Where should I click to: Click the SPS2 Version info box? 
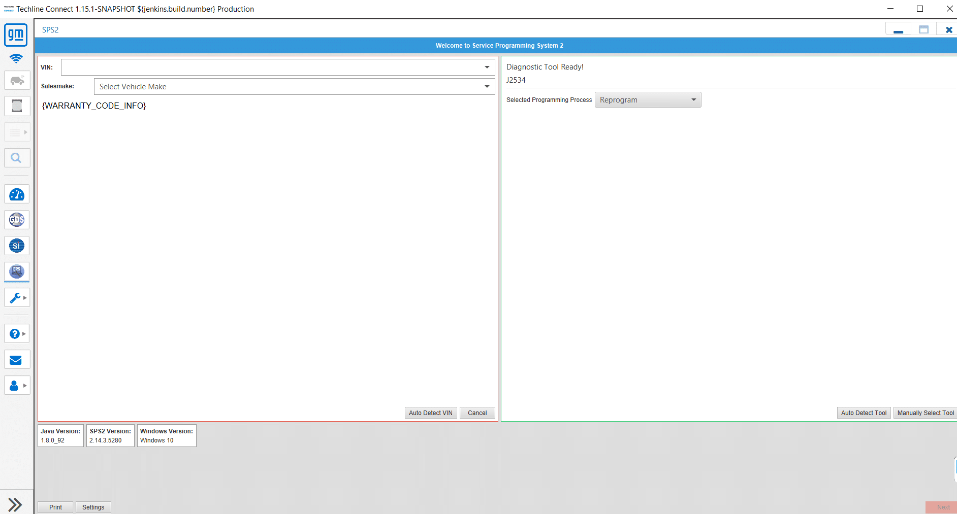coord(110,436)
